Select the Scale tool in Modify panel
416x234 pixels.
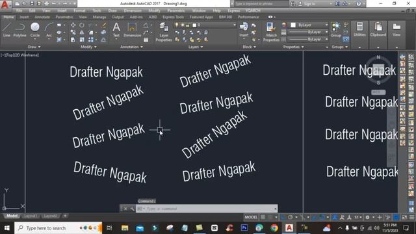coord(82,40)
